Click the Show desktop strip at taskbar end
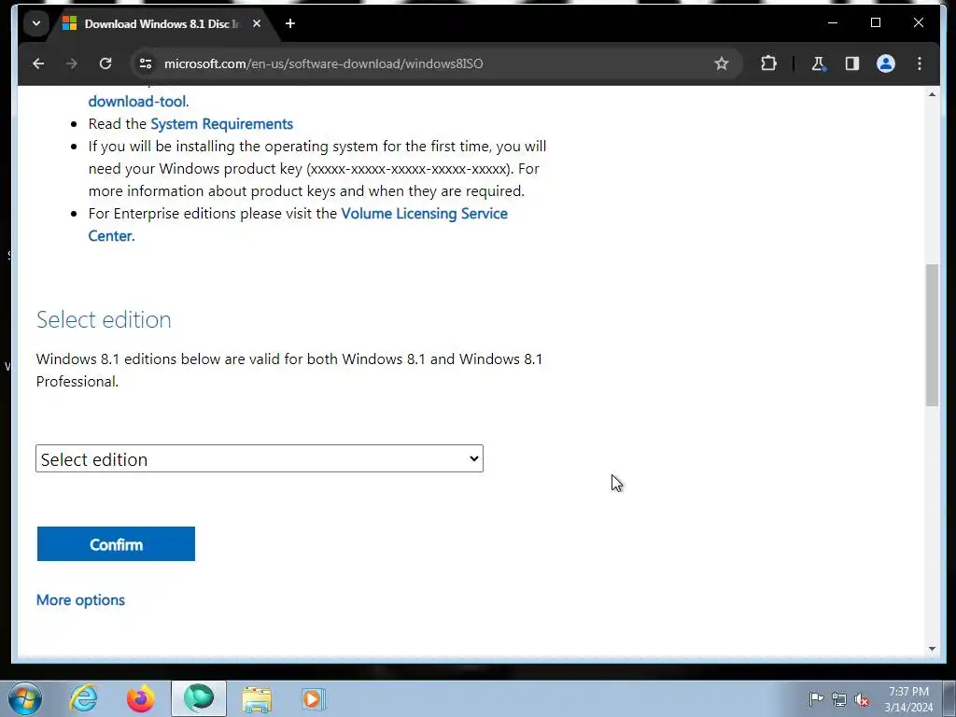956x717 pixels. pyautogui.click(x=949, y=698)
